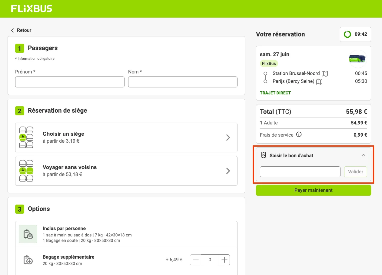382x275 pixels.
Task: Click the voucher ticket icon
Action: [264, 155]
